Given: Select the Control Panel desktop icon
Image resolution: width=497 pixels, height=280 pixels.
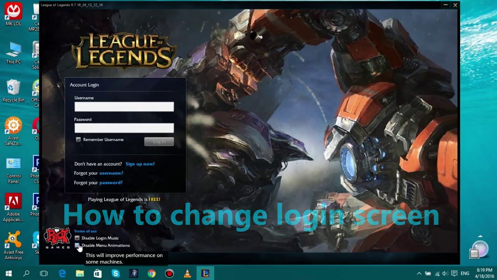Looking at the screenshot, I should (x=13, y=170).
